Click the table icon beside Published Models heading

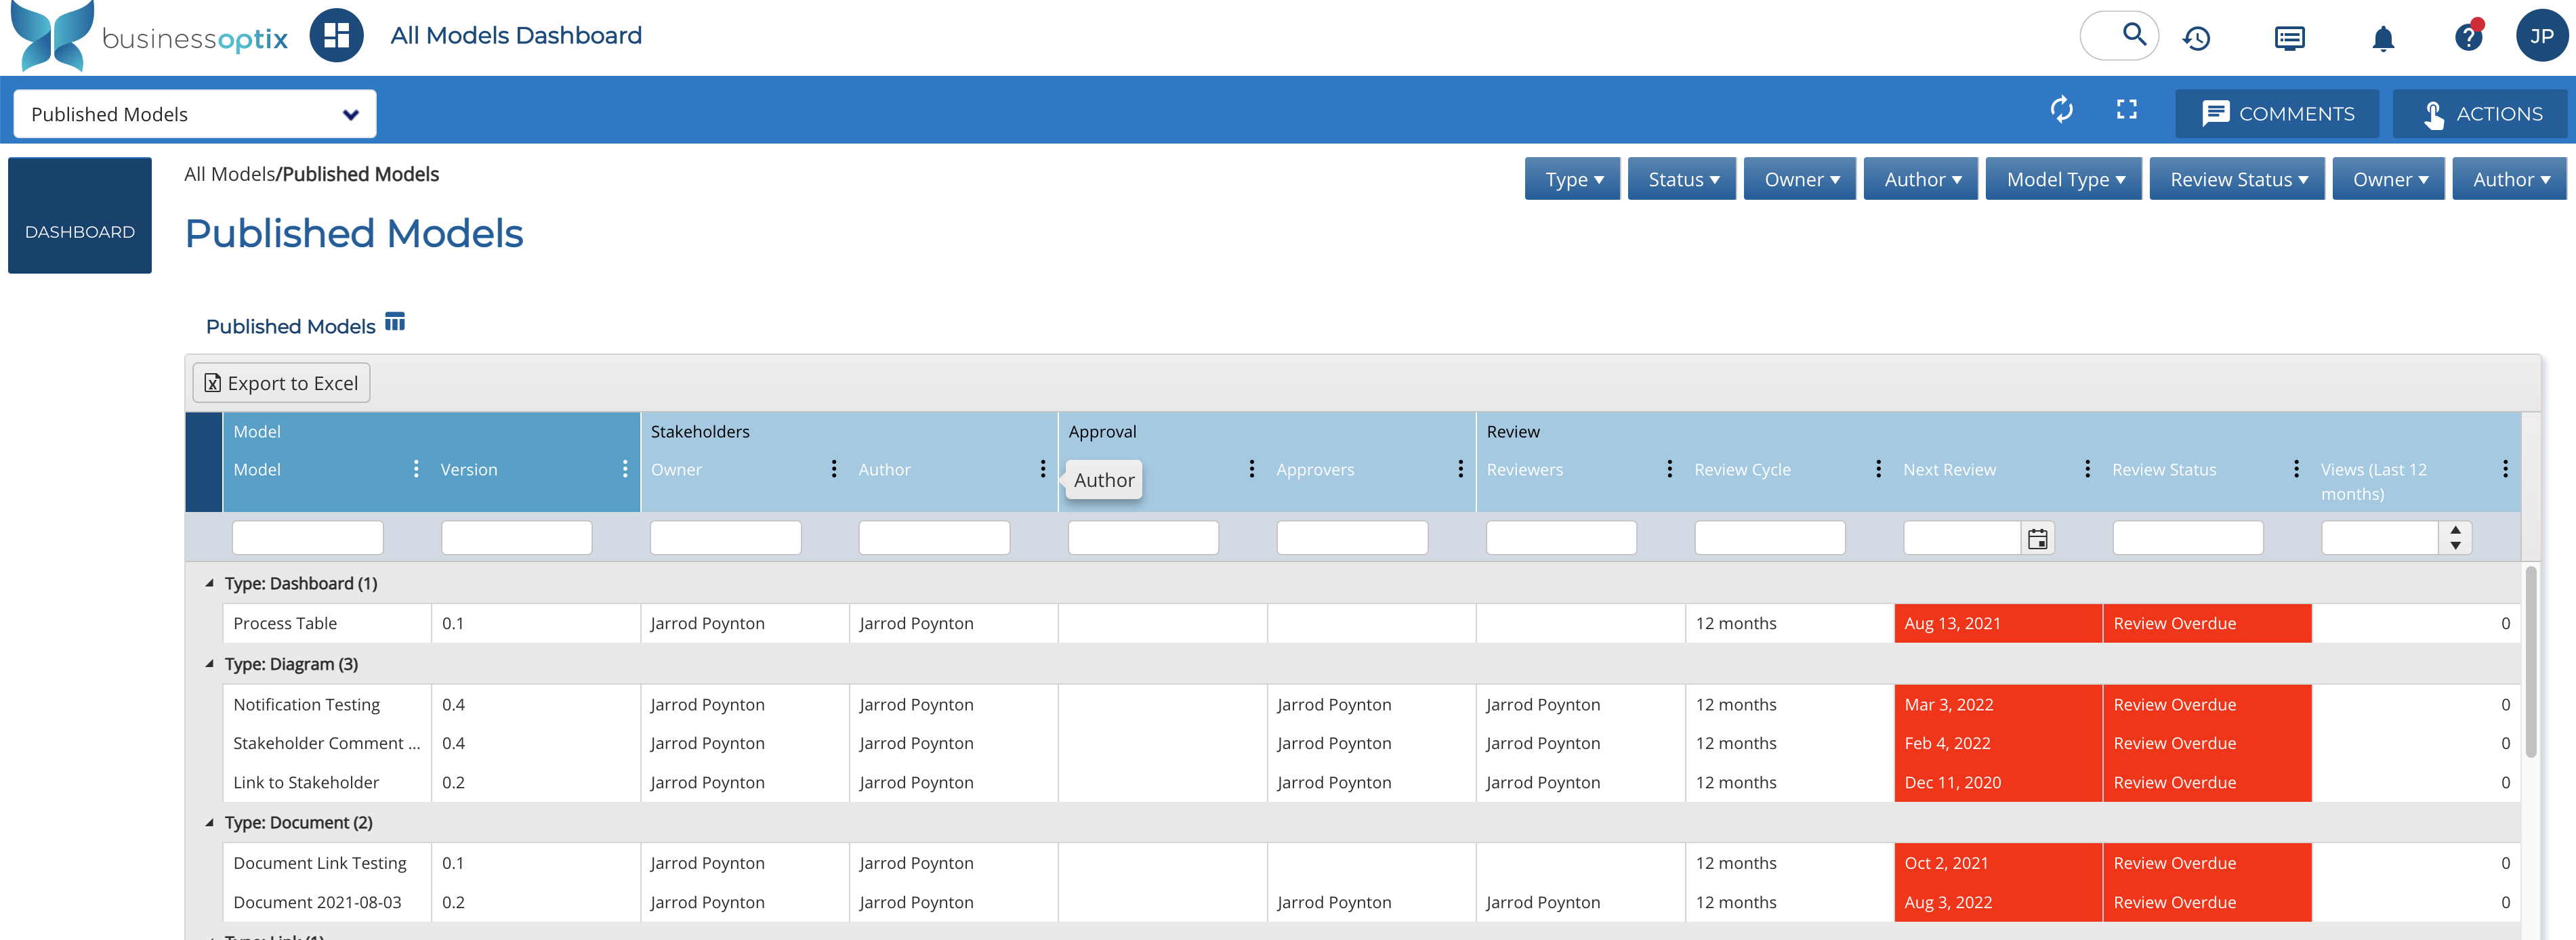[395, 322]
